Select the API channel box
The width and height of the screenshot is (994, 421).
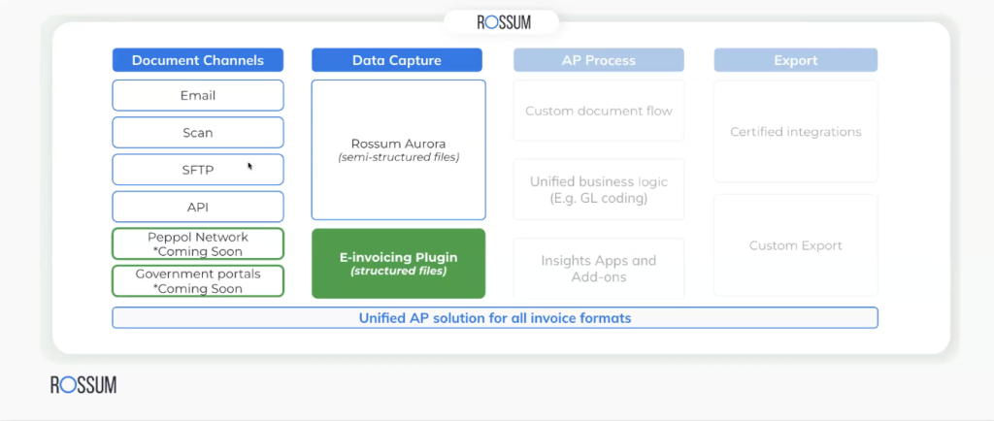[x=198, y=207]
